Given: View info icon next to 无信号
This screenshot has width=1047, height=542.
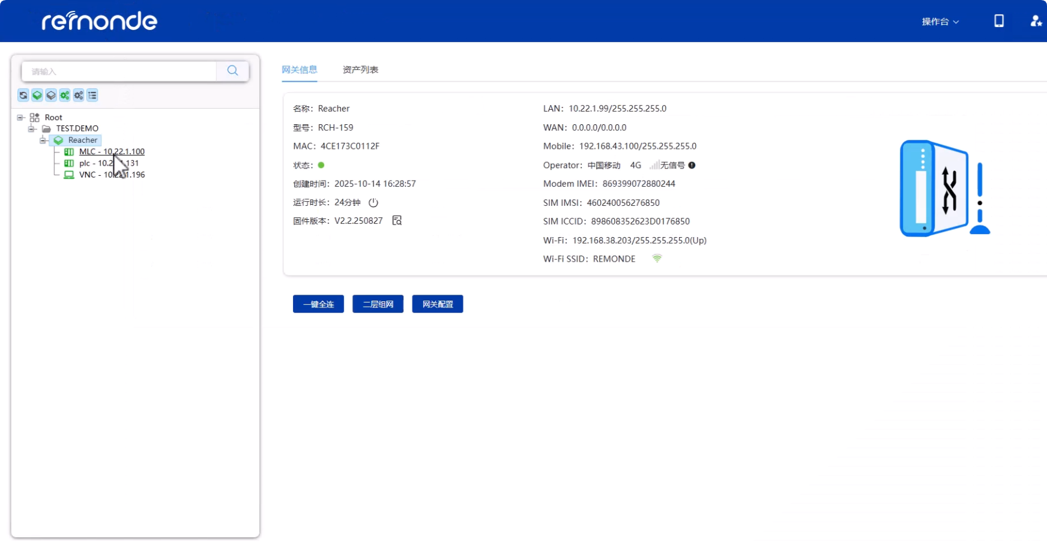Looking at the screenshot, I should [692, 165].
